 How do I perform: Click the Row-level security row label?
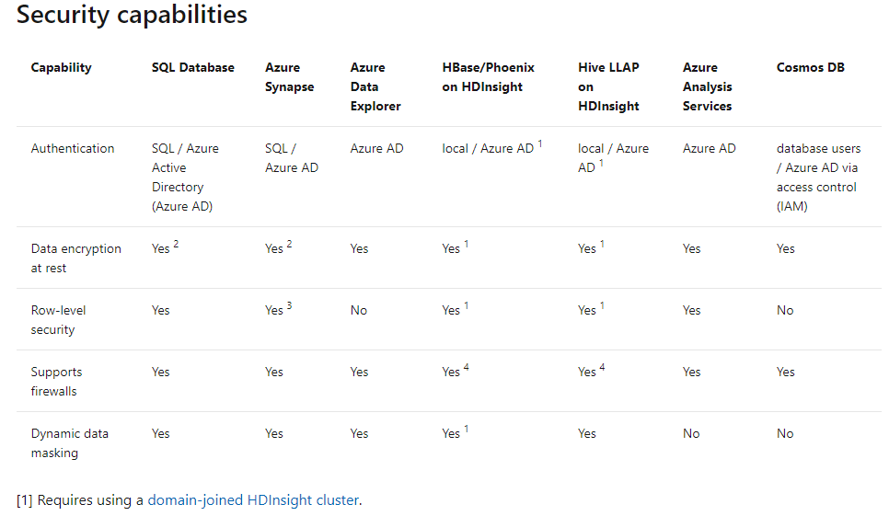(59, 320)
